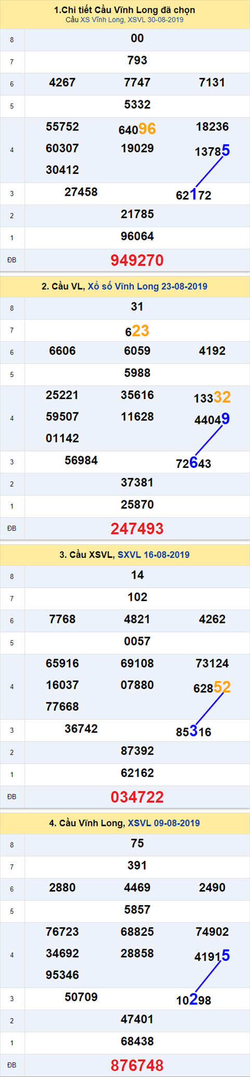Select the number 4267
This screenshot has width=250, height=1077.
point(63,83)
